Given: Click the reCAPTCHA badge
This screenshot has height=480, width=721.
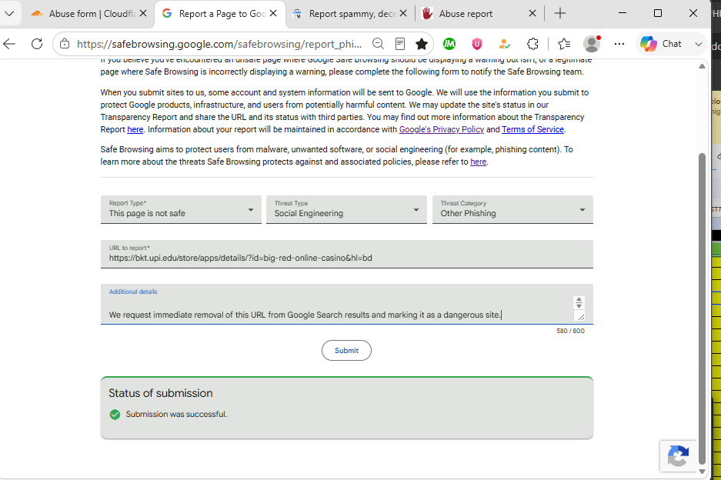Looking at the screenshot, I should [678, 456].
